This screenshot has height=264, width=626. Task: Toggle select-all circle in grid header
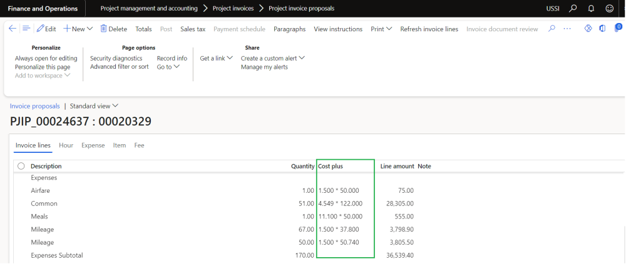(21, 166)
